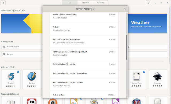Click the Categories heading

coord(7,42)
